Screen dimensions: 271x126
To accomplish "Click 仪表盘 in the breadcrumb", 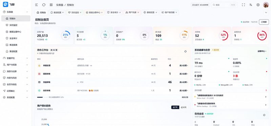I will [60, 5].
